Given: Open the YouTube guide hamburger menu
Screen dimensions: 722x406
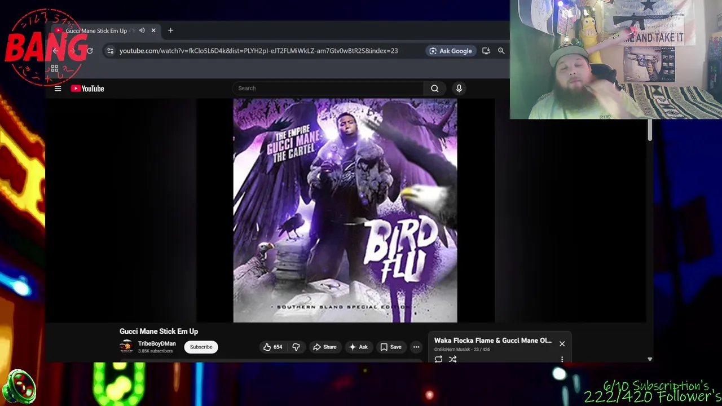Looking at the screenshot, I should coord(58,89).
